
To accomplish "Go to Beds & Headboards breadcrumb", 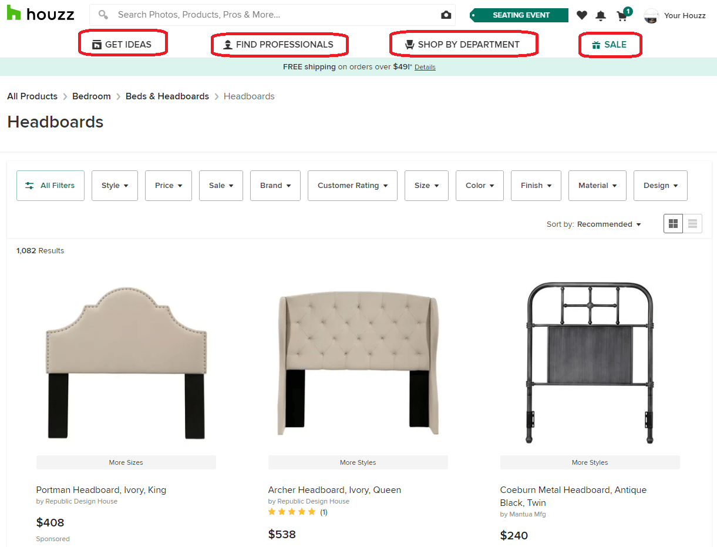I will pyautogui.click(x=167, y=96).
